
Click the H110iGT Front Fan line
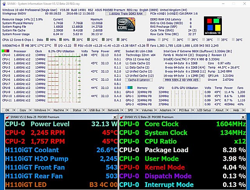tap(61, 167)
